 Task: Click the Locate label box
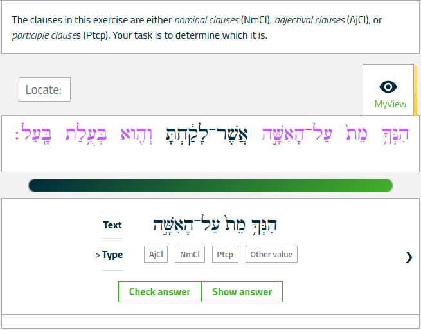(x=44, y=89)
